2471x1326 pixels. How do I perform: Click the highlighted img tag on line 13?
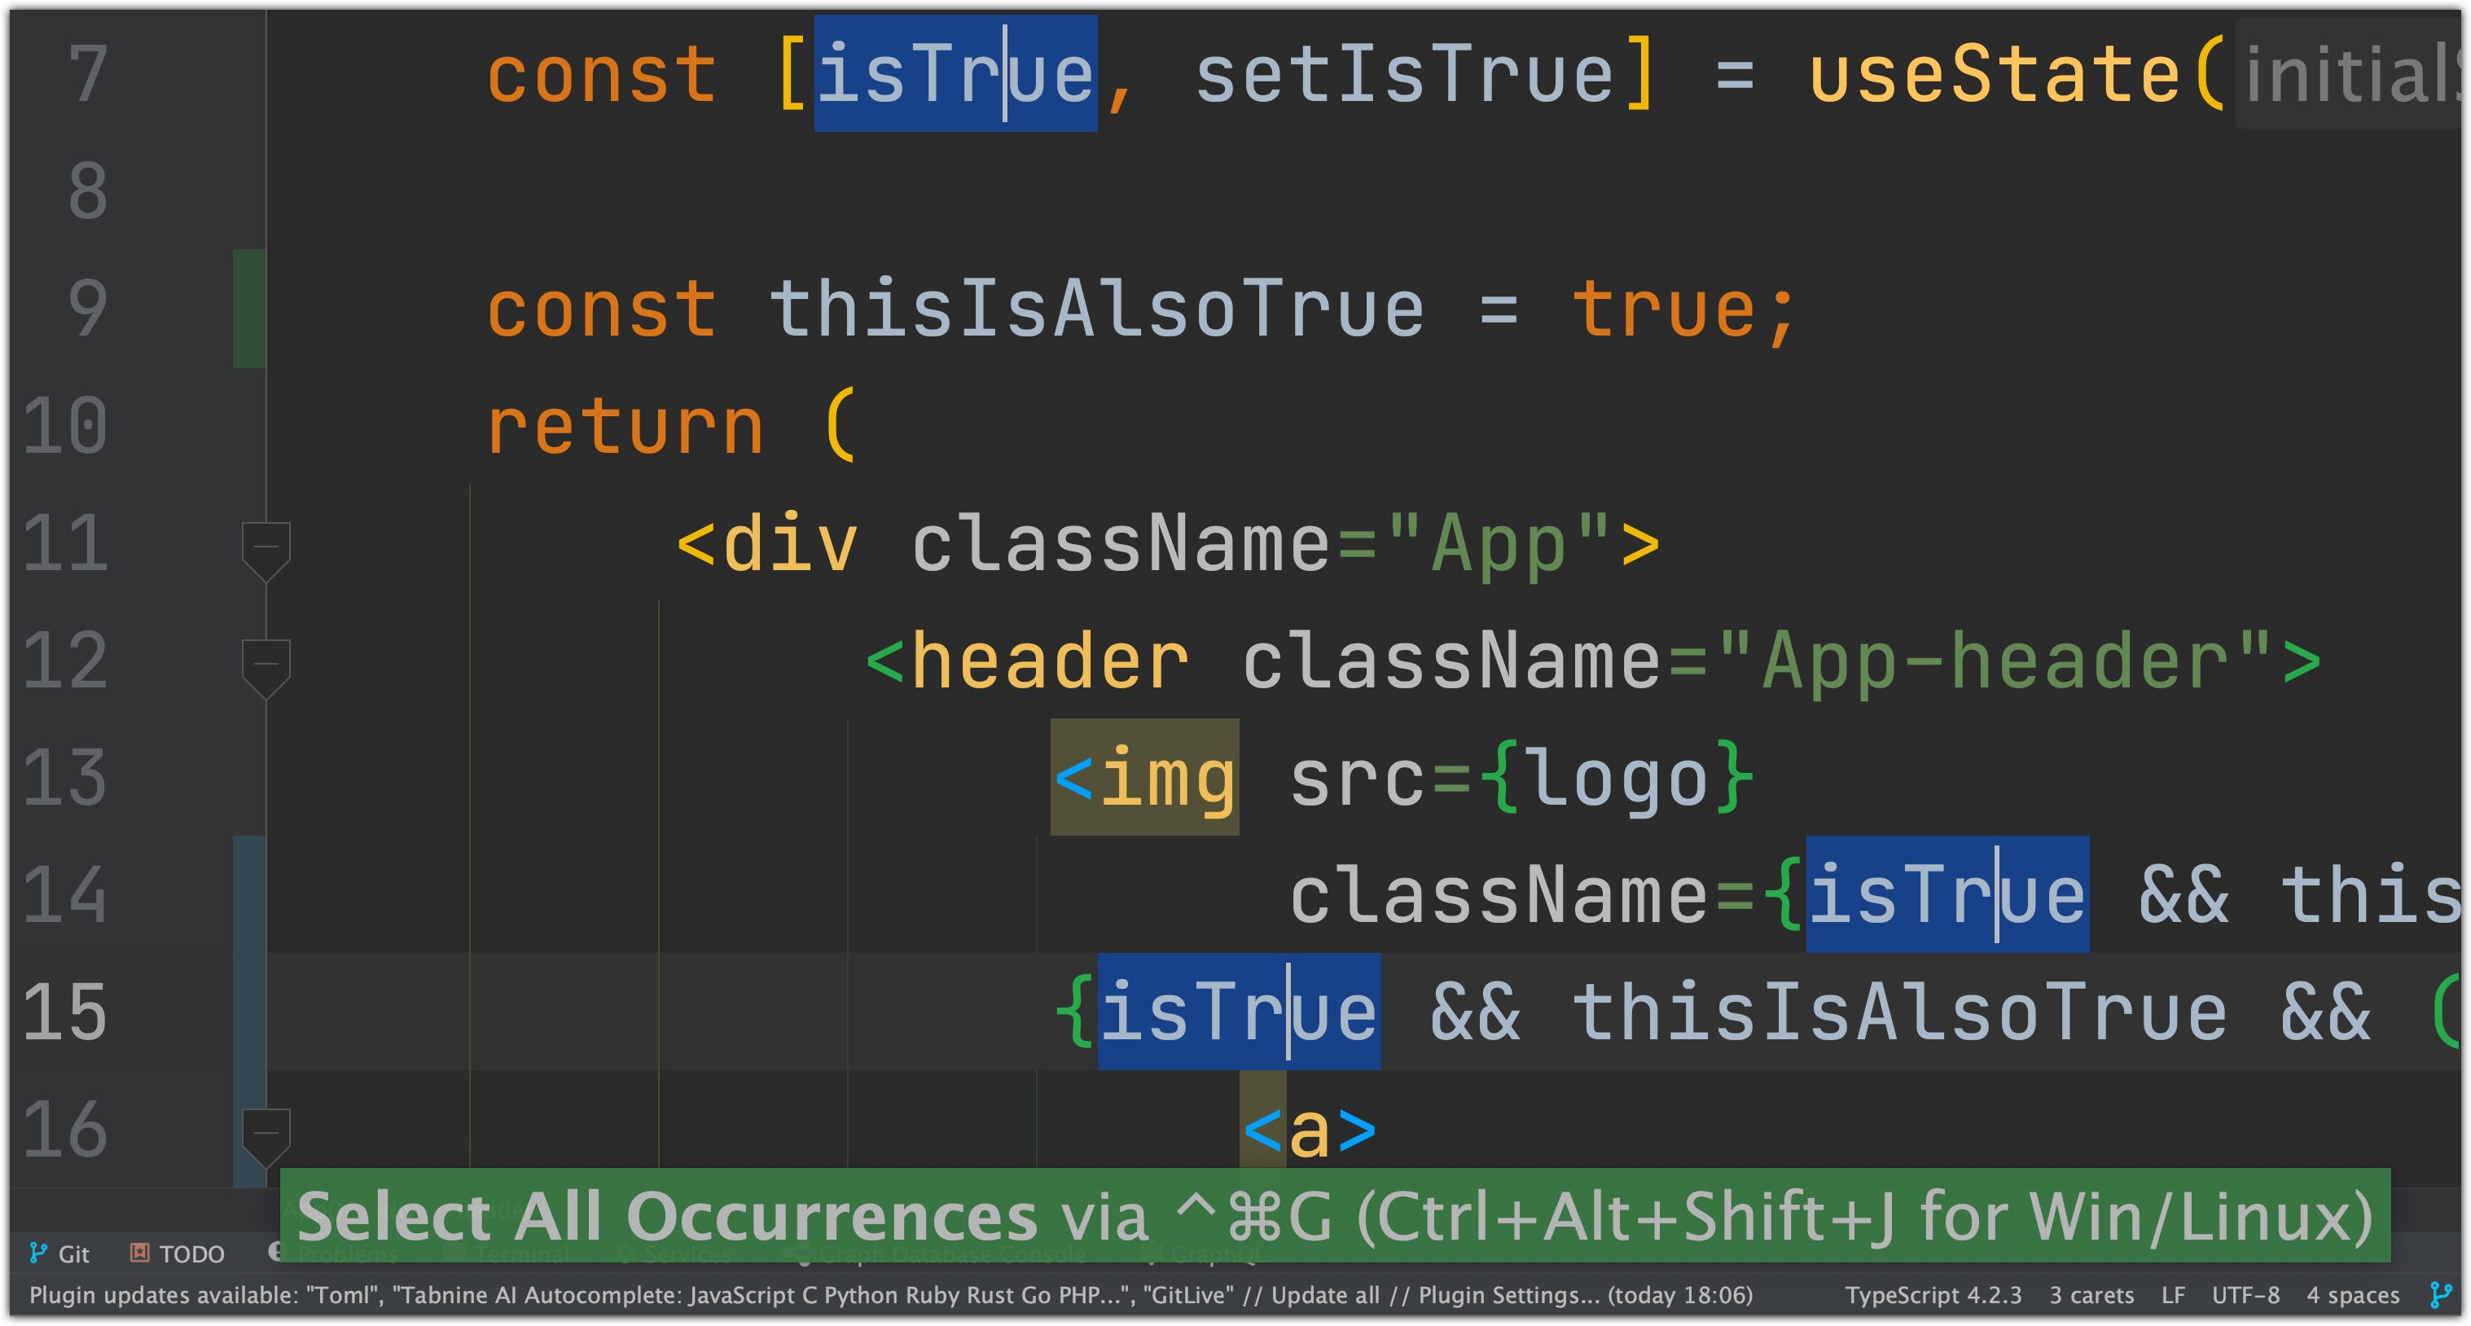click(x=1143, y=777)
